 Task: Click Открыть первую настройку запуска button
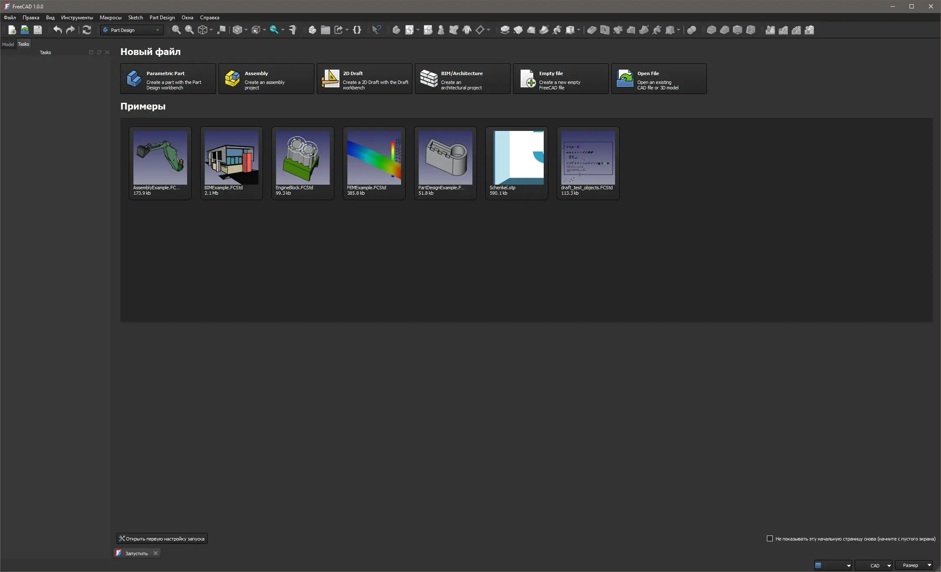162,538
